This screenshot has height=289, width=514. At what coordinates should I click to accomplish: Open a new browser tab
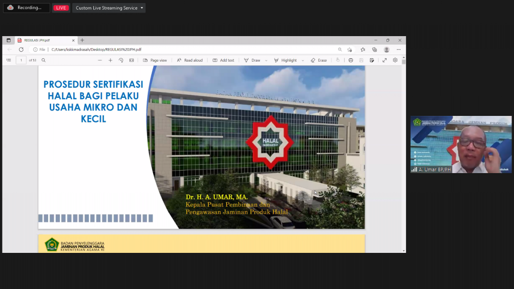pyautogui.click(x=82, y=40)
